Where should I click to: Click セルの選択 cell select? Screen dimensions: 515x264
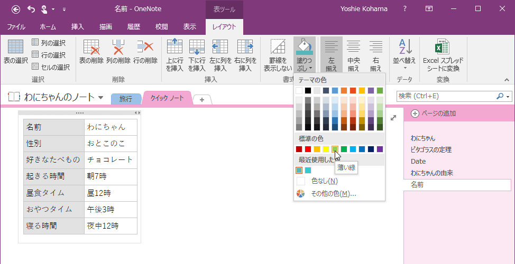click(51, 67)
